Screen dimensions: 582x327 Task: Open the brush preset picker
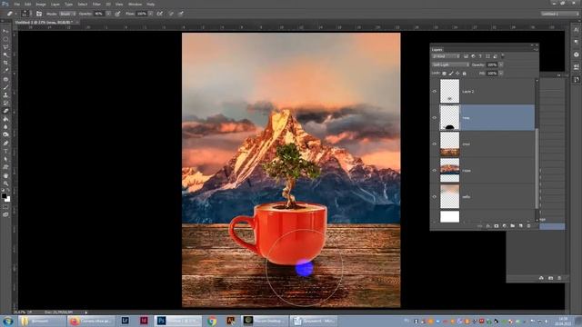click(25, 14)
